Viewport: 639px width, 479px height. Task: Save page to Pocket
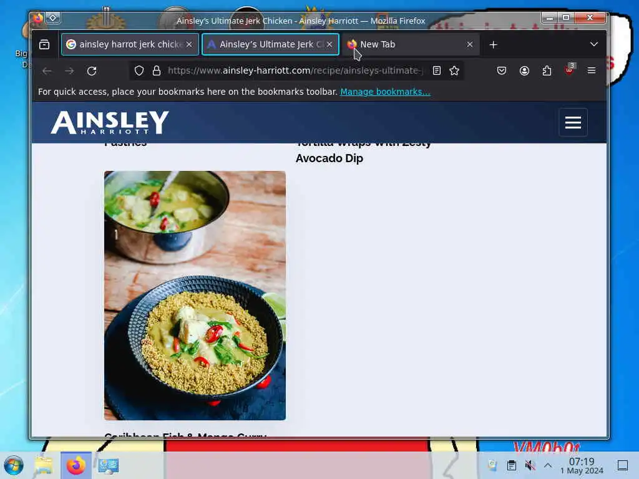pyautogui.click(x=502, y=71)
